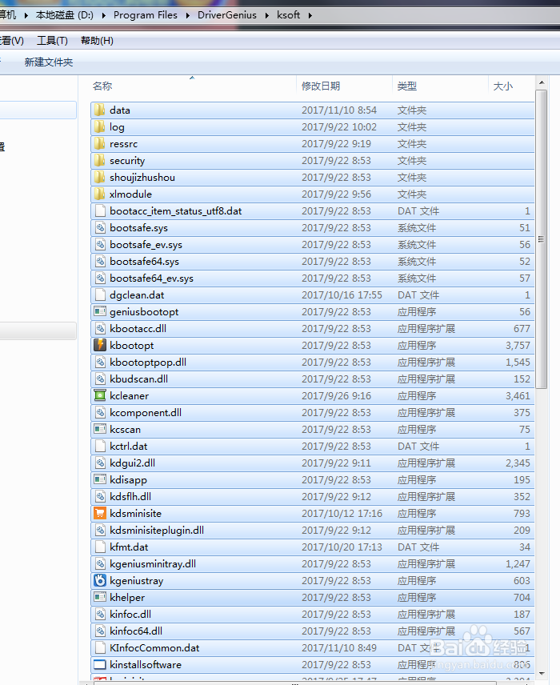
Task: Click size 3,757 of kbootopt
Action: [x=518, y=346]
